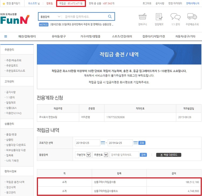Focus the main search input field
This screenshot has width=202, height=196.
(x=85, y=17)
